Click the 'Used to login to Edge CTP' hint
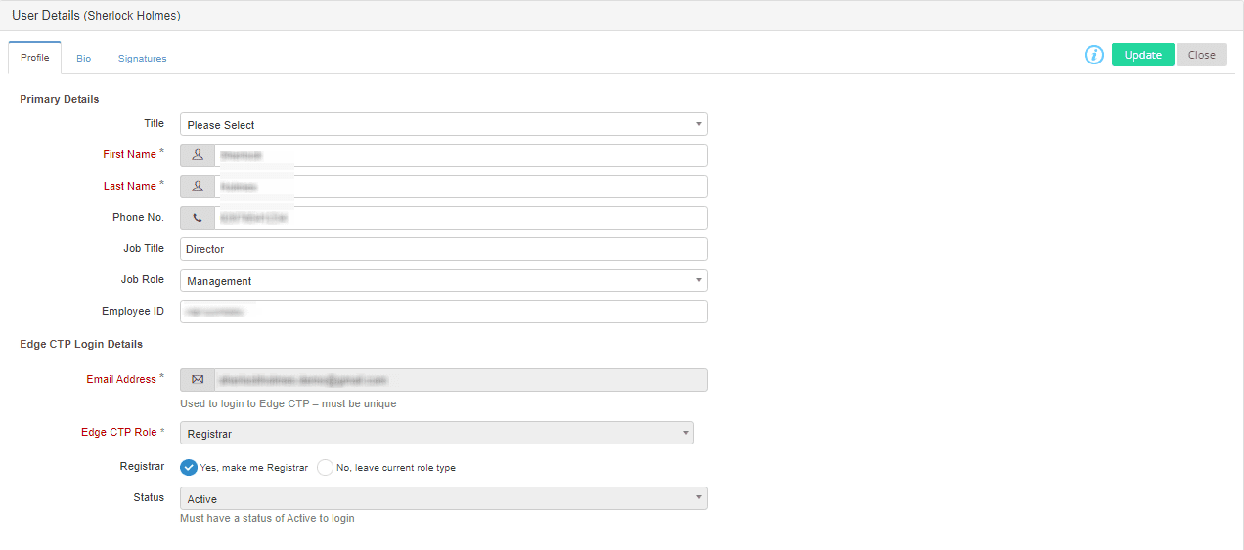1244x550 pixels. [x=289, y=403]
